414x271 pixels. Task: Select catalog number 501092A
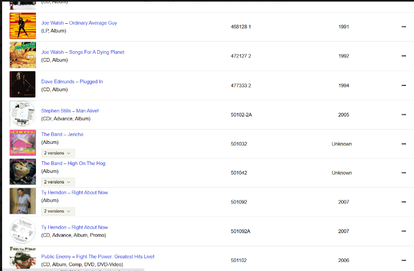[241, 231]
